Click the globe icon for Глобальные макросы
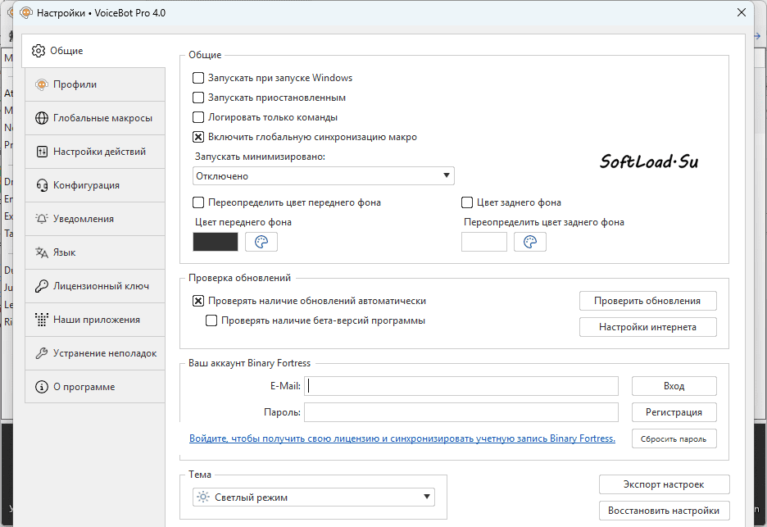The image size is (767, 527). coord(42,118)
